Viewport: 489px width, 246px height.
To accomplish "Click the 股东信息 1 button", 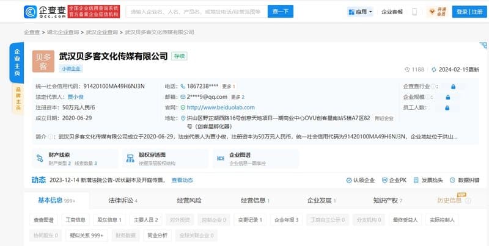I will click(x=109, y=220).
